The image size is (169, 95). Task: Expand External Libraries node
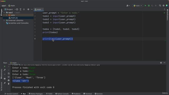4,20
